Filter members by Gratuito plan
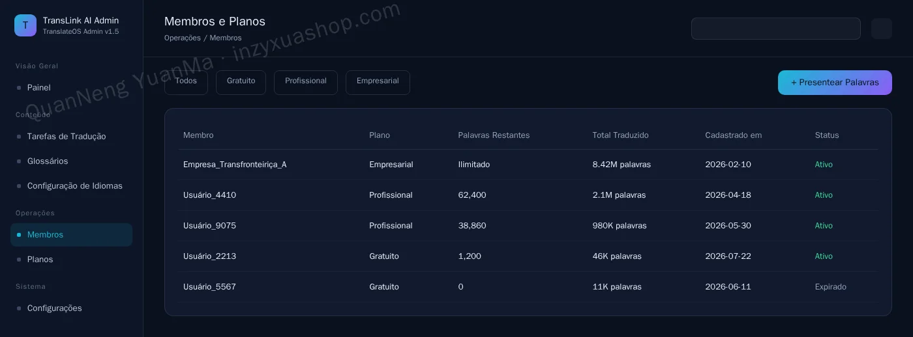 click(241, 82)
